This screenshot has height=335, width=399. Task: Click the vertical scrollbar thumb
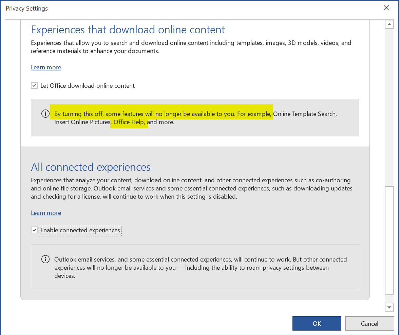pos(389,240)
